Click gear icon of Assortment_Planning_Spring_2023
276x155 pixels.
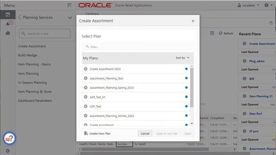click(x=85, y=87)
